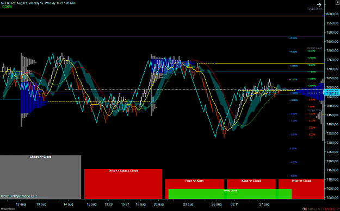The width and height of the screenshot is (340, 211).
Task: Click the 8000,00 price axis label
Action: pos(332,14)
